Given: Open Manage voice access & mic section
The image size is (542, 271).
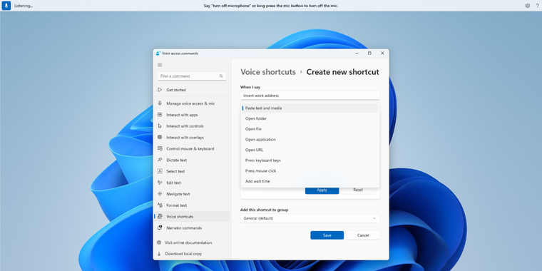Looking at the screenshot, I should coord(192,103).
